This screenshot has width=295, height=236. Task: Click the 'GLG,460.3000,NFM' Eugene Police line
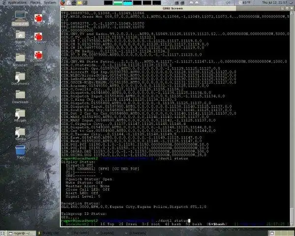(x=134, y=207)
